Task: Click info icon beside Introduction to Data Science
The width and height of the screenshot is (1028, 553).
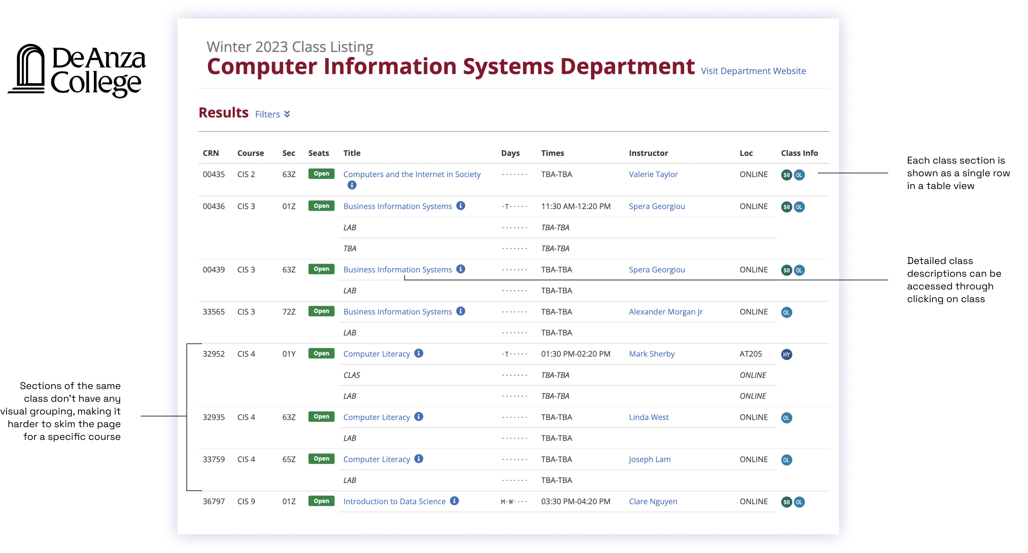Action: point(454,501)
